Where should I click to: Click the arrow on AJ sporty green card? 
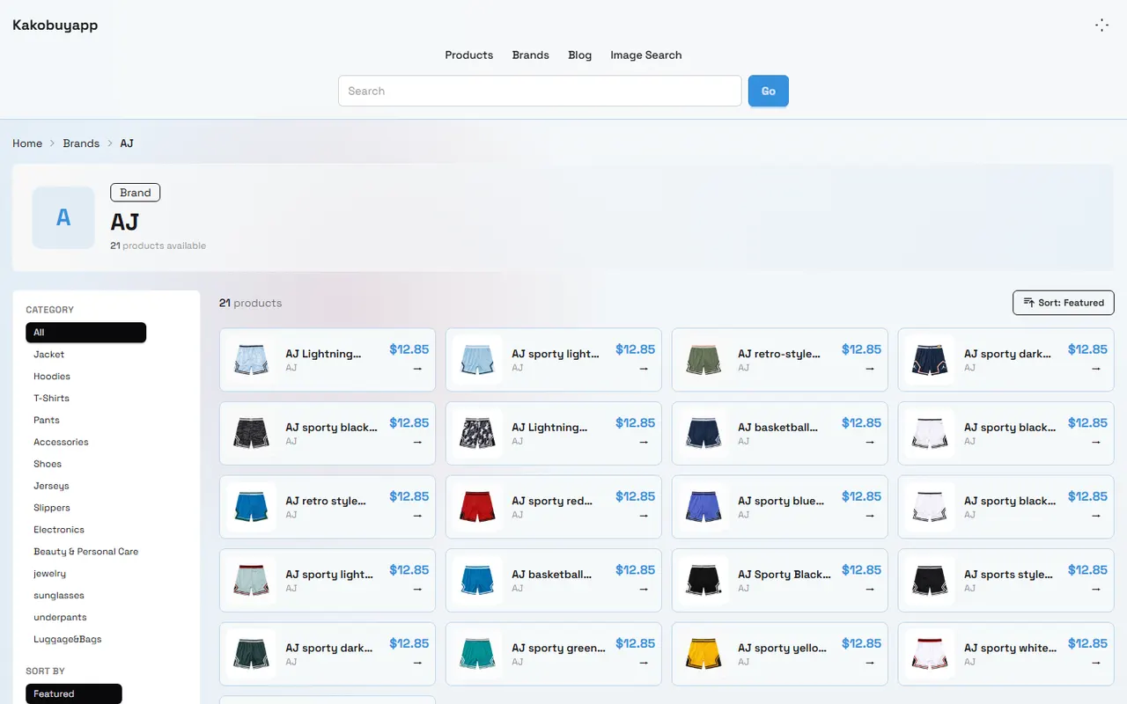(x=644, y=663)
